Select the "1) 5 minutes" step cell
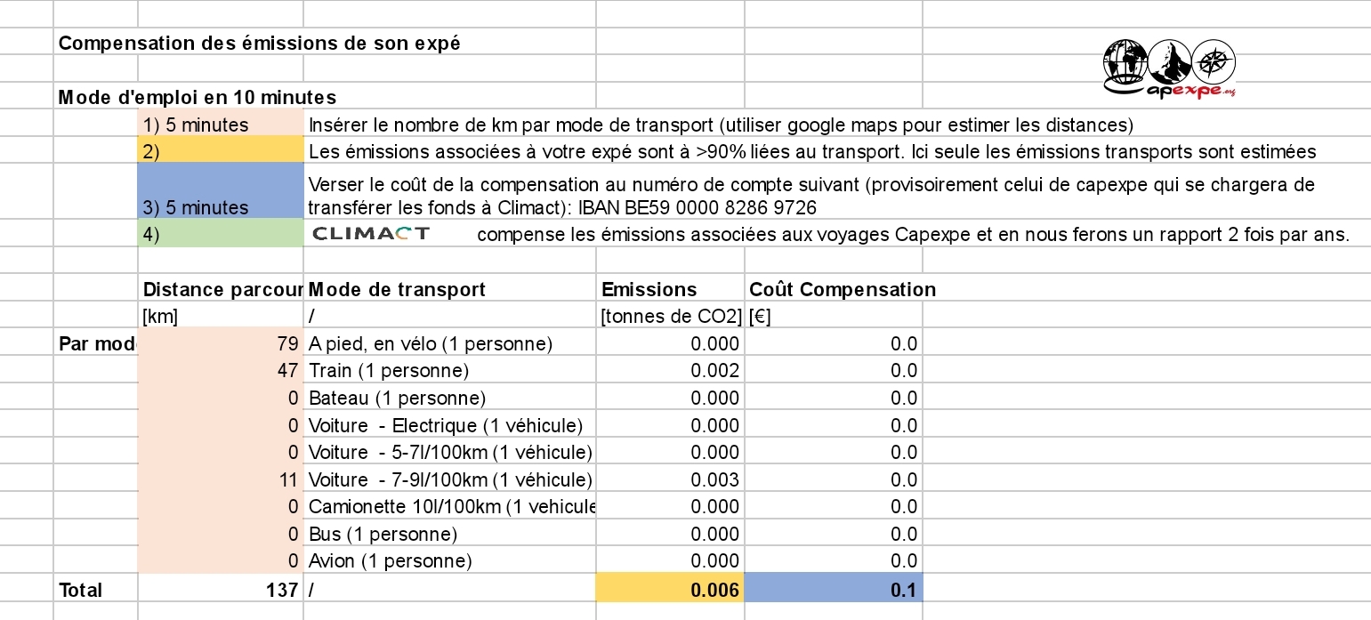This screenshot has height=620, width=1371. click(x=221, y=125)
